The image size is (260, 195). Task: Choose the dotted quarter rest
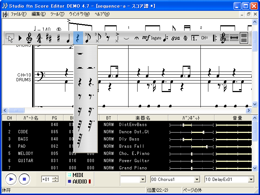pos(91,82)
